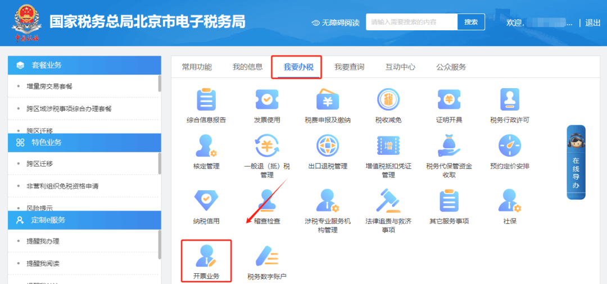Collapse the 套餐业务 sidebar section

(83, 65)
